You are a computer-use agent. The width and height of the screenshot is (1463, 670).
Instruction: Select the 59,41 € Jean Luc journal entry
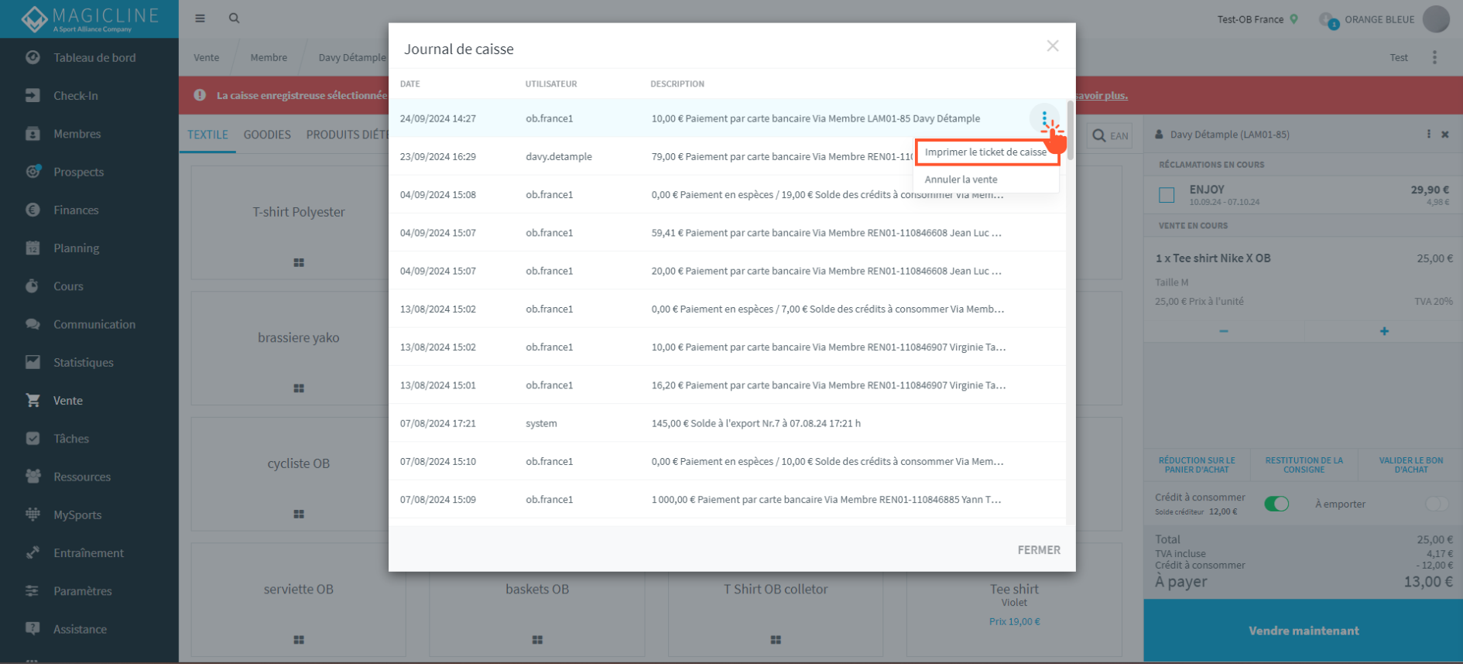point(727,232)
